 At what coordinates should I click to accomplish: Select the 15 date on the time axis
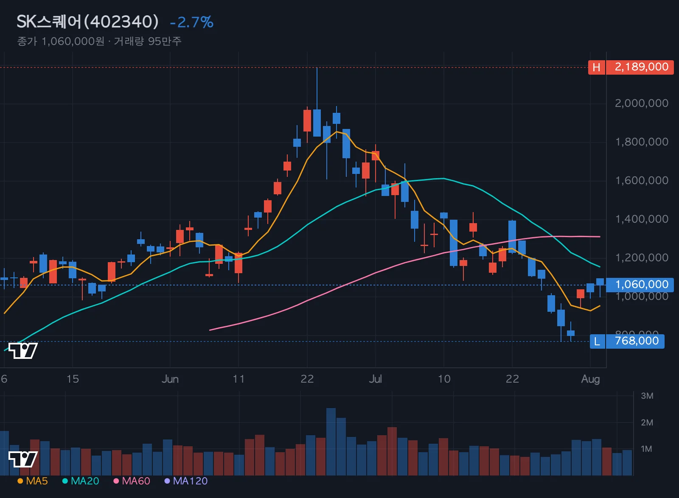click(x=73, y=379)
